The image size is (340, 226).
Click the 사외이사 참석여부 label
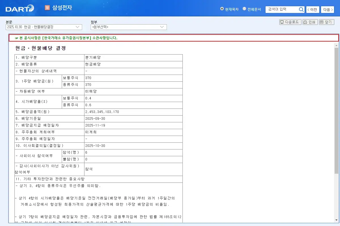point(34,156)
